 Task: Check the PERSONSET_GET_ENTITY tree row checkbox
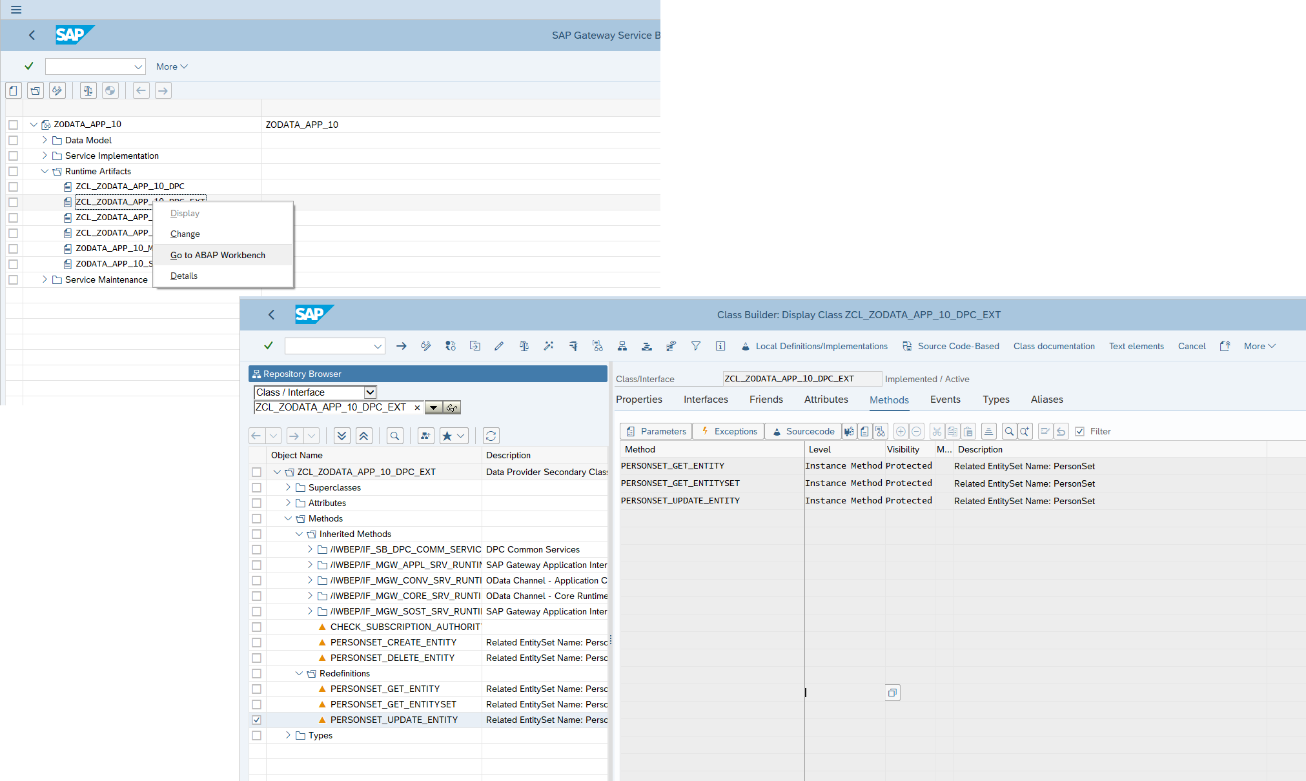point(257,689)
